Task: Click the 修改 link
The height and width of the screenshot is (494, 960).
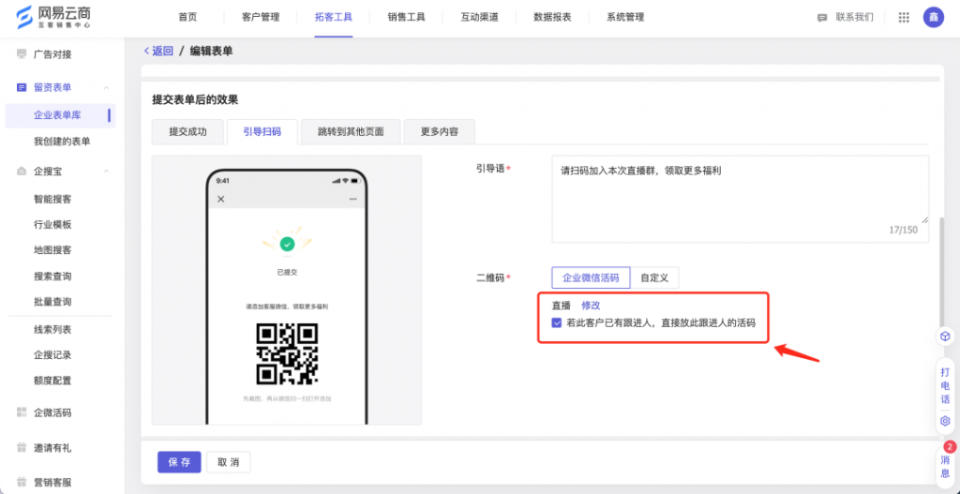Action: tap(591, 306)
